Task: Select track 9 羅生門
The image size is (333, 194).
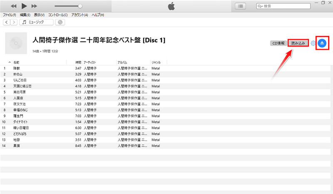Action: point(165,116)
